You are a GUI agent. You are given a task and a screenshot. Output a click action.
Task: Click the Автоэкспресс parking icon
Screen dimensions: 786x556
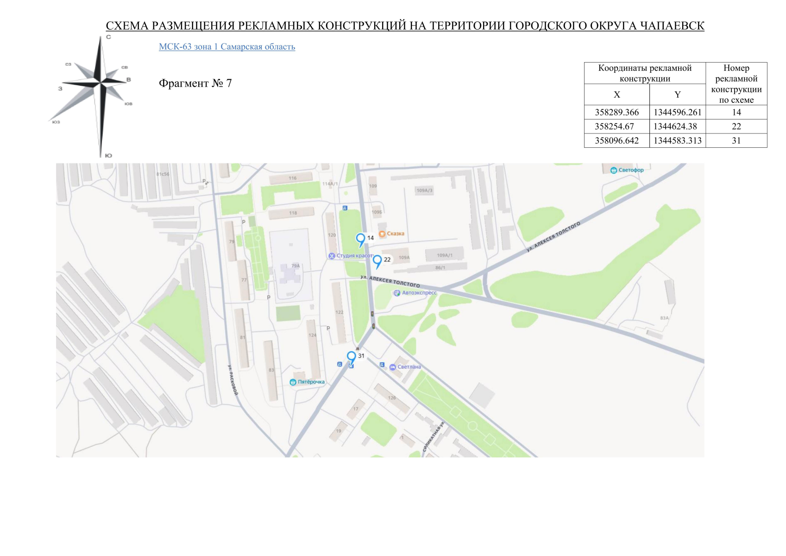[x=397, y=293]
